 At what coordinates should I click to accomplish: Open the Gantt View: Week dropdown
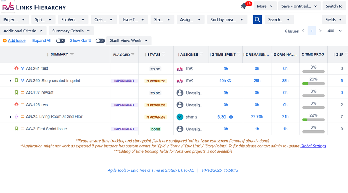tap(129, 41)
